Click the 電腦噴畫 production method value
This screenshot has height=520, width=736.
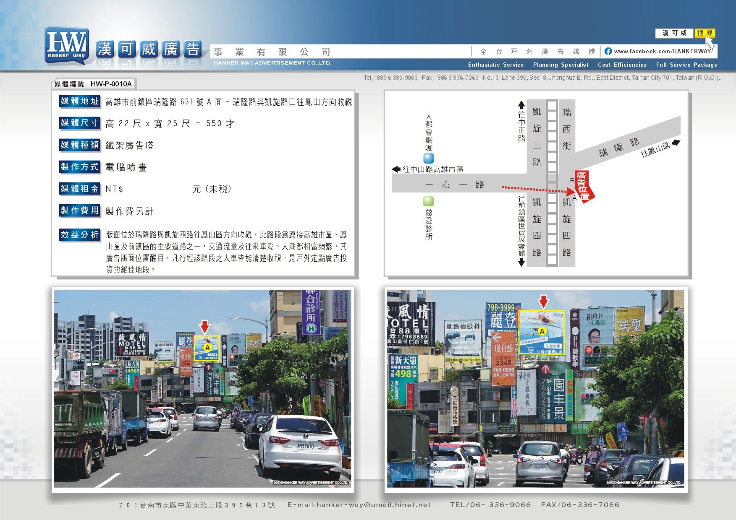point(126,167)
